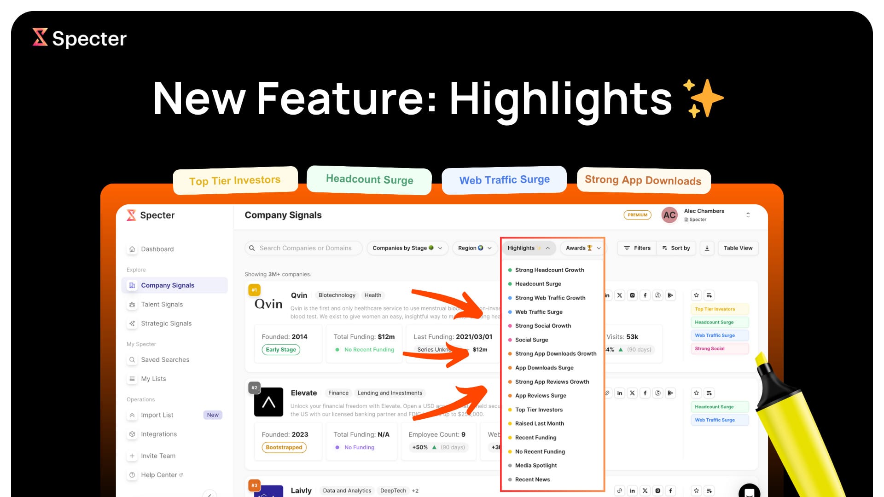
Task: Expand the Companies by Stage dropdown
Action: point(407,248)
